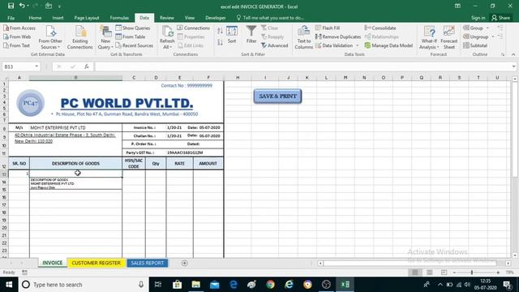Switch to Normal view in status bar
Screen dimensions: 519x292
click(x=415, y=273)
